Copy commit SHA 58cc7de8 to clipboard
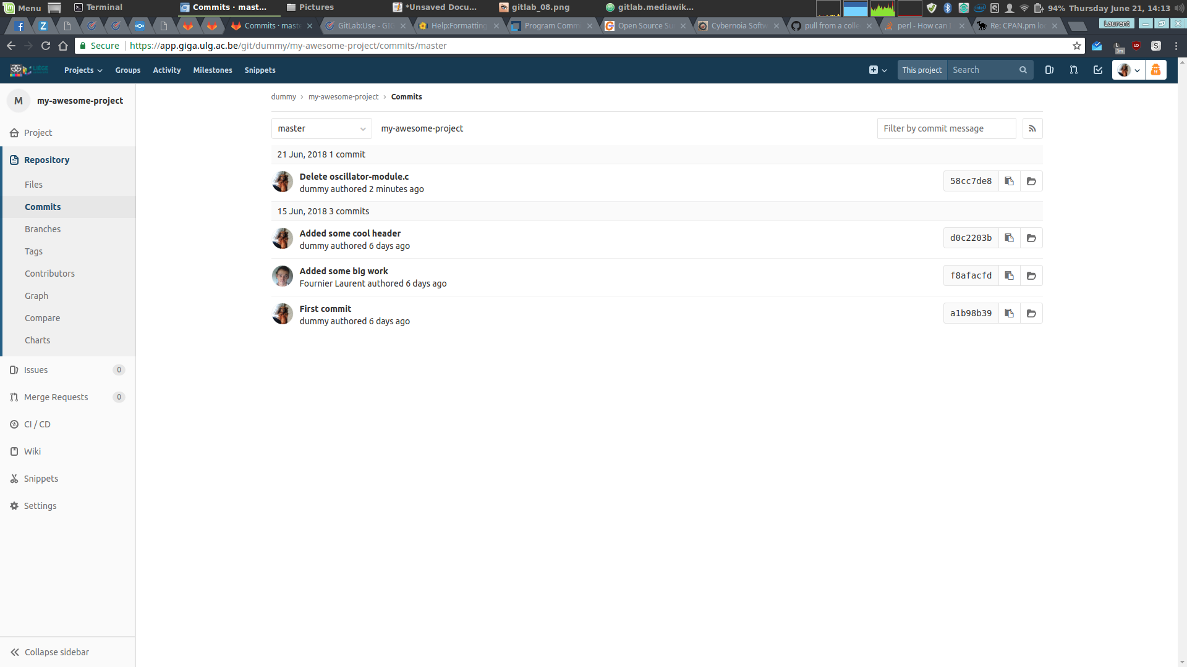1187x667 pixels. point(1009,181)
